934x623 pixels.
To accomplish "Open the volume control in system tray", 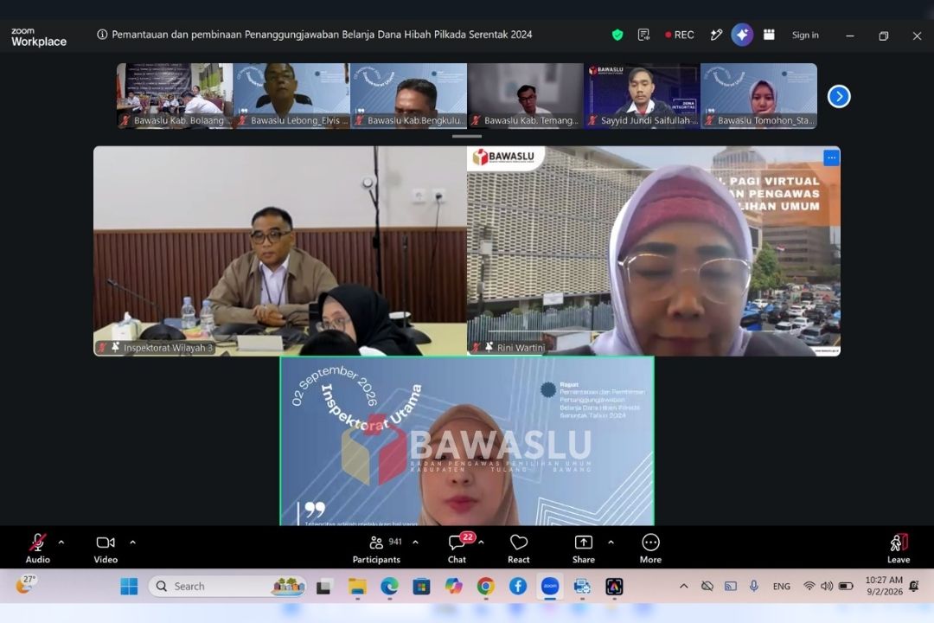I will [827, 587].
